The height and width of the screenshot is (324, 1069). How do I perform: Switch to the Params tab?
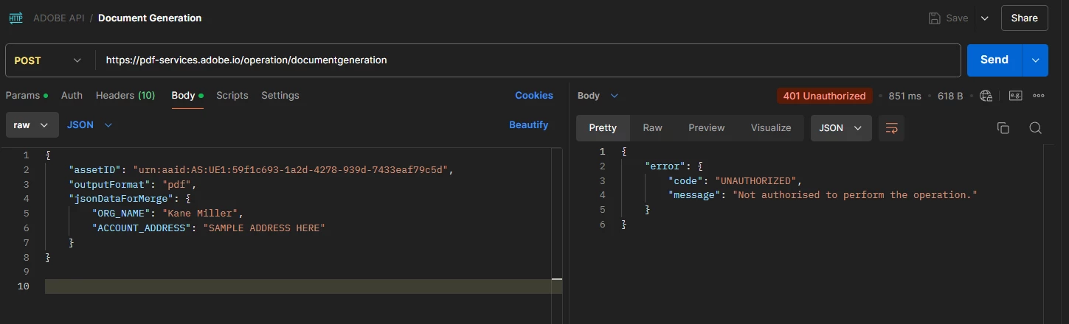click(x=27, y=96)
